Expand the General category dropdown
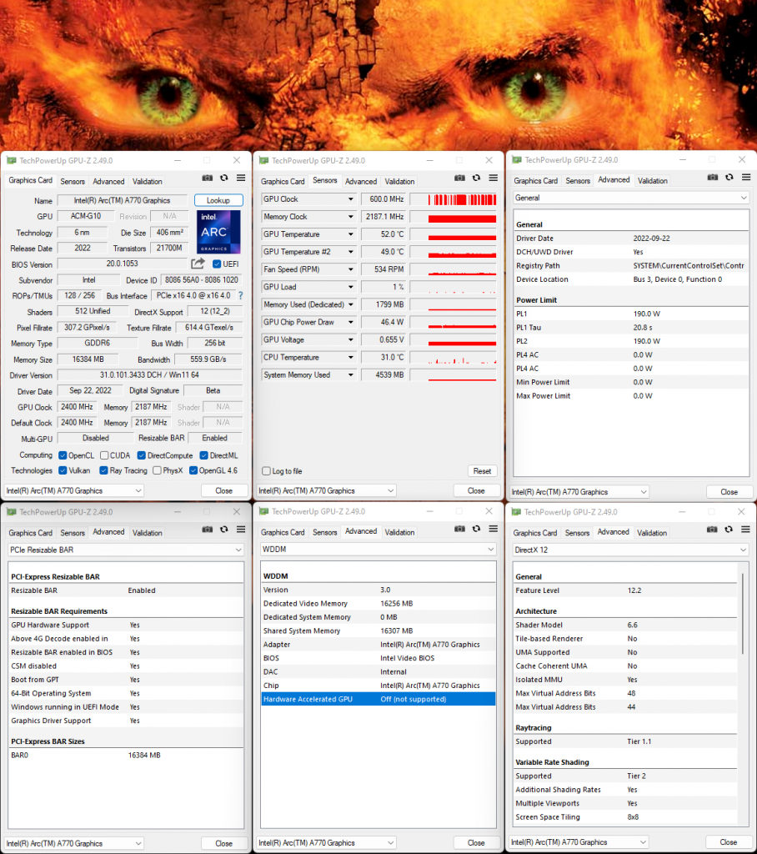The height and width of the screenshot is (854, 757). (631, 198)
